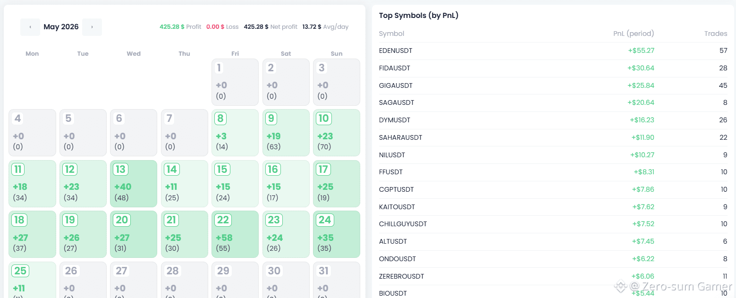Open the May 22 cell showing +58
Image resolution: width=736 pixels, height=298 pixels.
235,234
